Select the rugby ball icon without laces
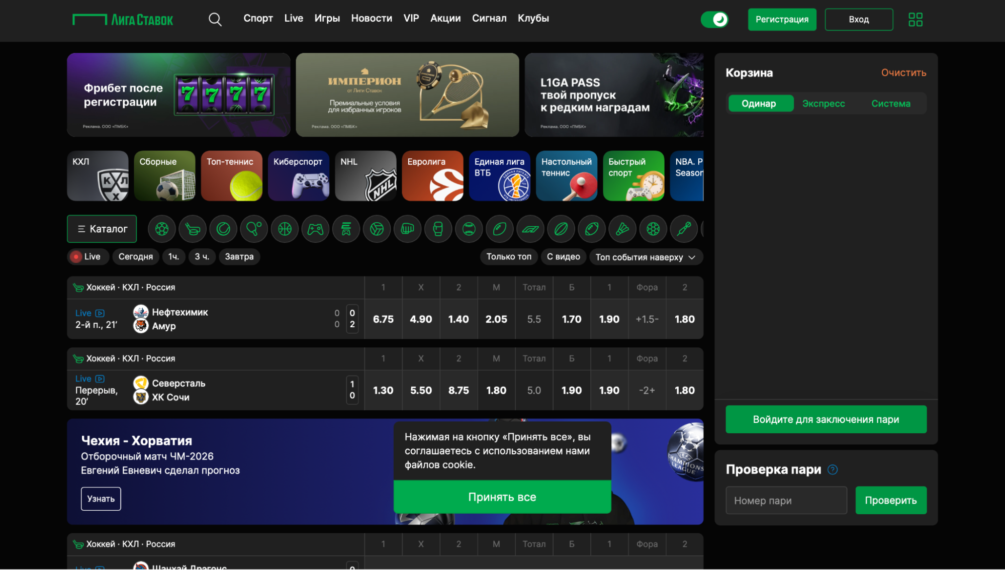The width and height of the screenshot is (1005, 570). pyautogui.click(x=561, y=229)
